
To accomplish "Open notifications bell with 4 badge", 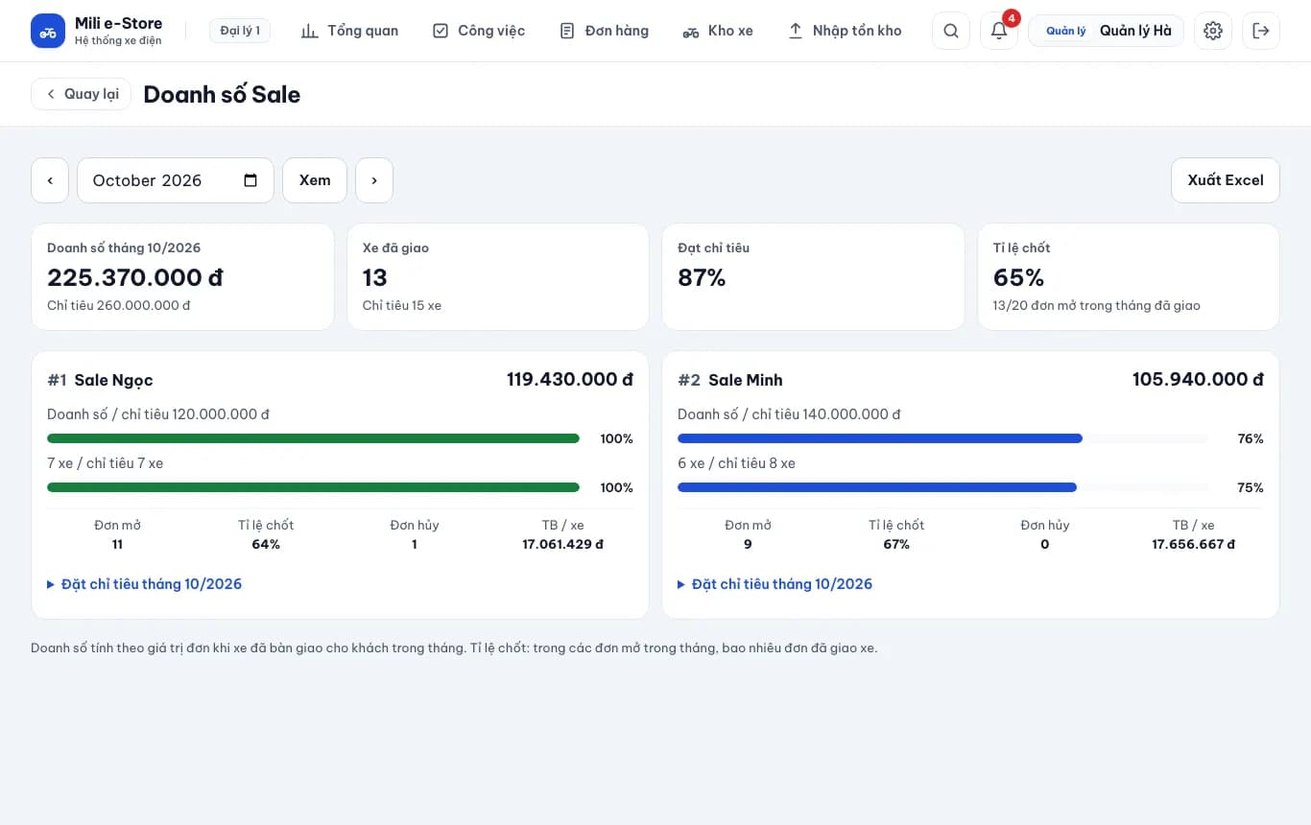I will (999, 31).
